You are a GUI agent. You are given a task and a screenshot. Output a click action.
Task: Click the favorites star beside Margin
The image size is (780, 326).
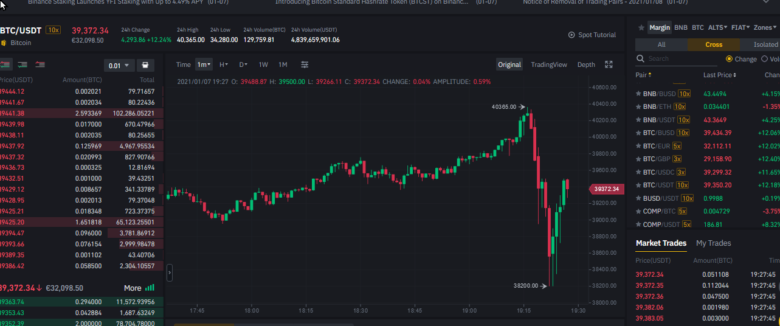tap(641, 28)
